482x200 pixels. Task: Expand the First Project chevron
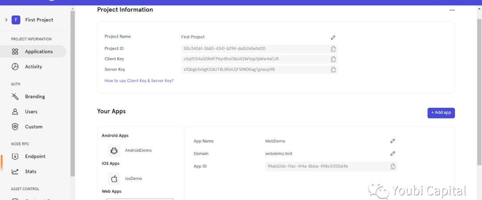click(x=6, y=20)
